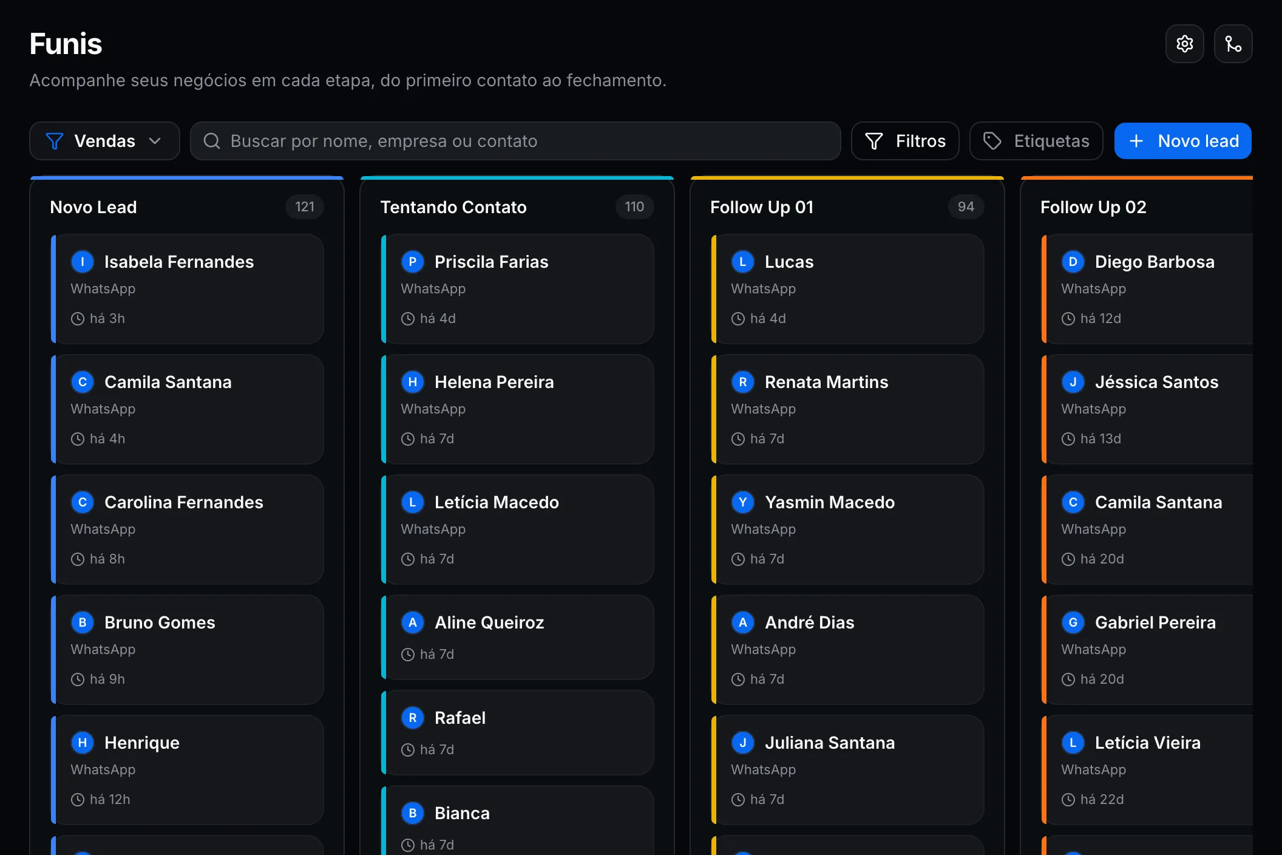This screenshot has width=1282, height=855.
Task: Open the Carolina Fernandes lead card
Action: (x=187, y=530)
